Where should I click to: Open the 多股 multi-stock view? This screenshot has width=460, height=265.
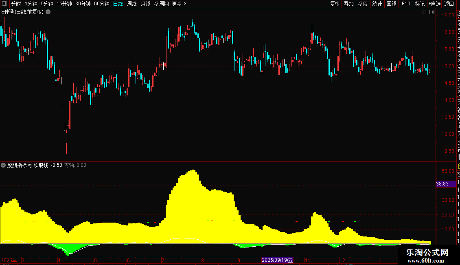click(363, 4)
